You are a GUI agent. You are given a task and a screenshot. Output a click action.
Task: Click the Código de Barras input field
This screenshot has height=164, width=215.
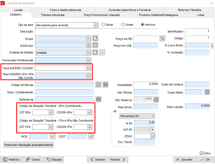(x=65, y=85)
